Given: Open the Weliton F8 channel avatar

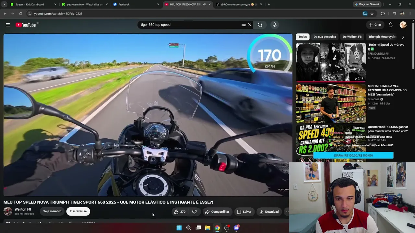Looking at the screenshot, I should [x=8, y=211].
